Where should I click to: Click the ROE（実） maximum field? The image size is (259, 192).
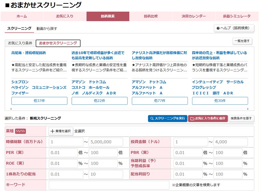(x=103, y=164)
